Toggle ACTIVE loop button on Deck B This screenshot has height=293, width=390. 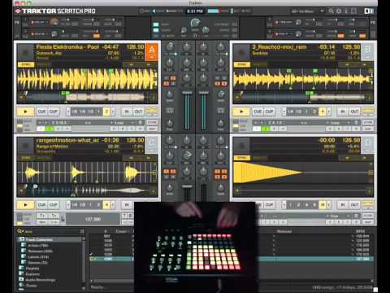coord(367,110)
